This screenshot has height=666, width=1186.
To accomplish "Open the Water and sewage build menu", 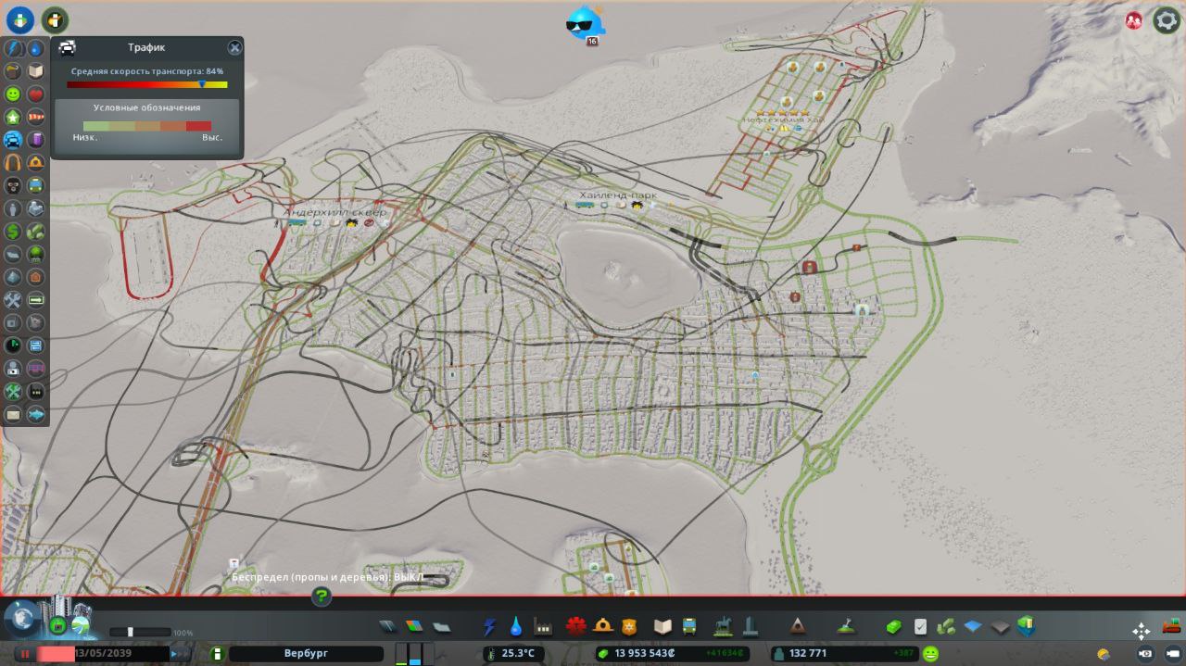I will pyautogui.click(x=516, y=627).
